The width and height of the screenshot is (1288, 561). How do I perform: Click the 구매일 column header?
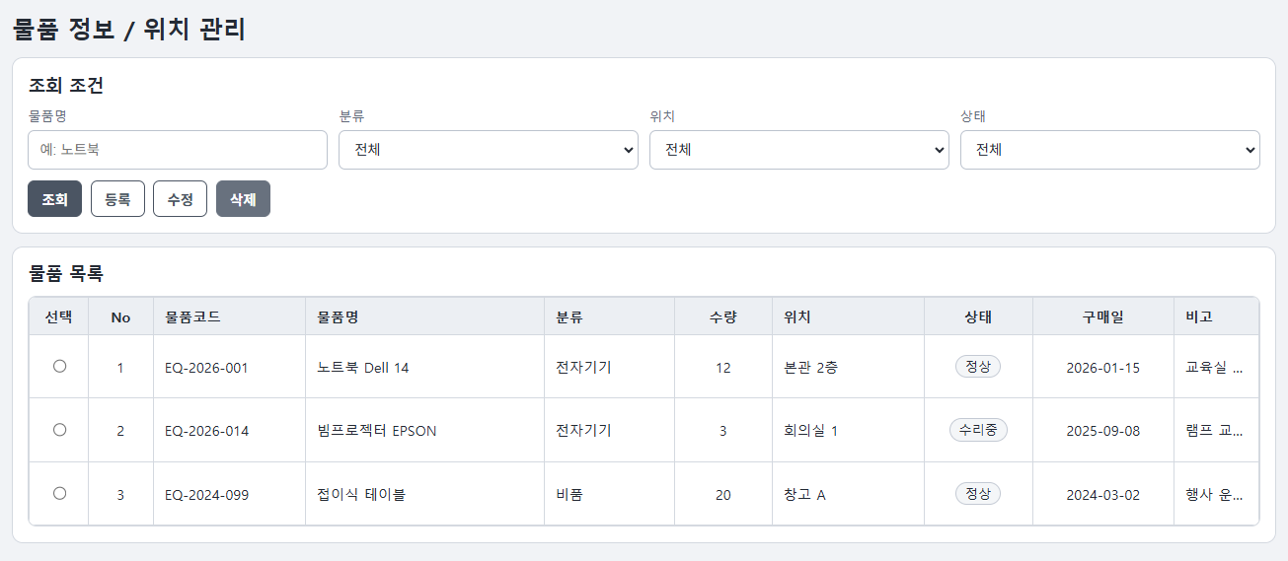(x=1102, y=317)
